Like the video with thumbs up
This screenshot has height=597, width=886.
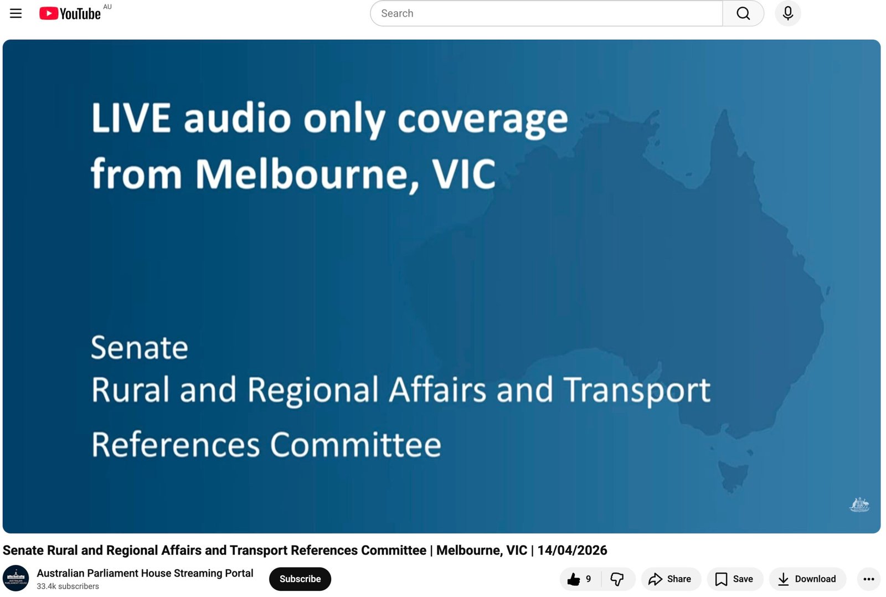tap(574, 579)
